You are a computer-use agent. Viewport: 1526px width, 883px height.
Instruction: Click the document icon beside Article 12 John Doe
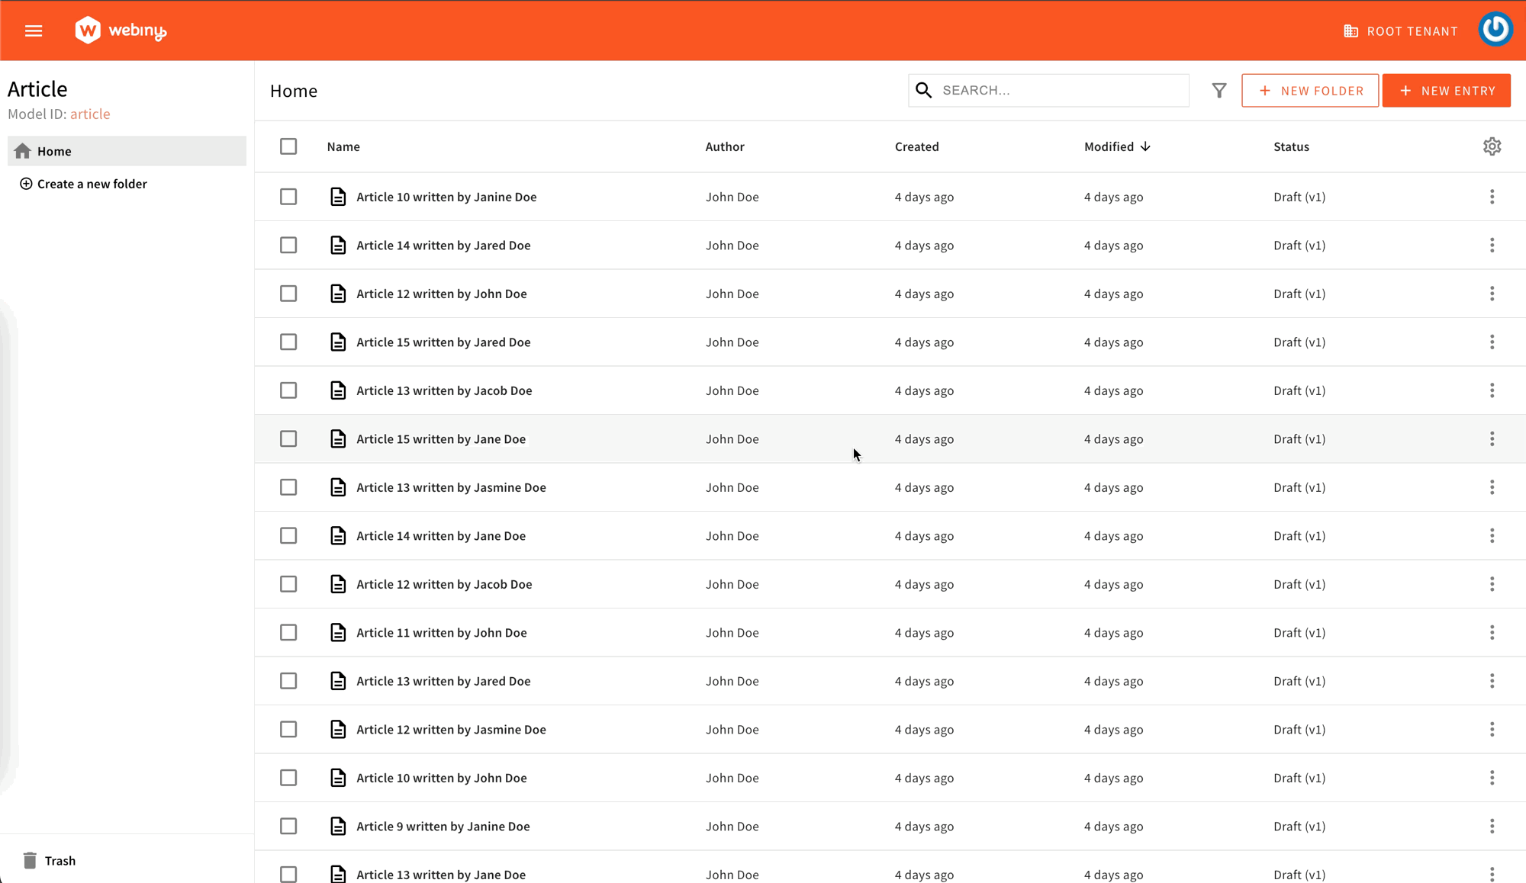tap(339, 294)
